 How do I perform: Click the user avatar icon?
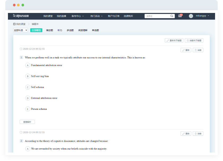pyautogui.click(x=191, y=16)
